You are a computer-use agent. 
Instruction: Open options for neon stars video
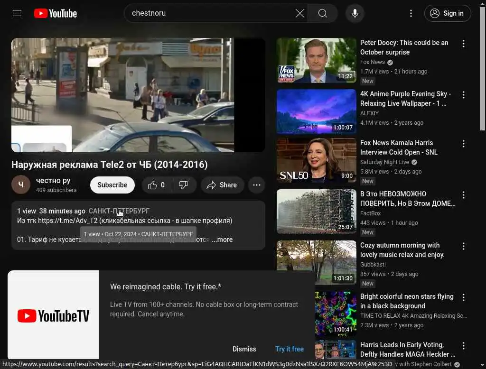click(463, 297)
